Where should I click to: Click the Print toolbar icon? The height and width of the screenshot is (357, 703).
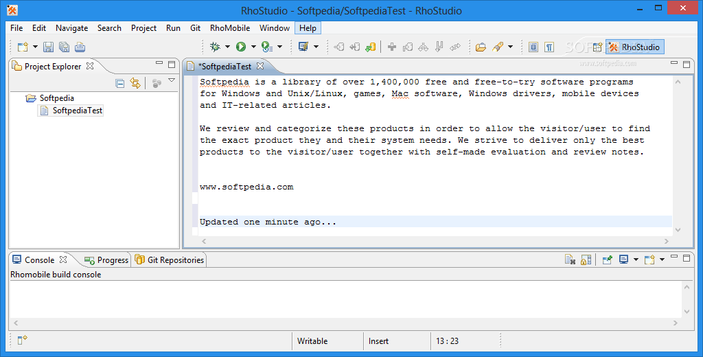pyautogui.click(x=80, y=47)
